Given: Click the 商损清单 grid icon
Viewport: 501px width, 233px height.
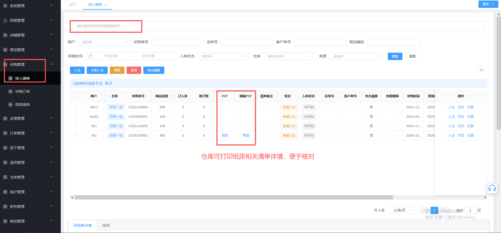Looking at the screenshot, I should click(x=10, y=105).
